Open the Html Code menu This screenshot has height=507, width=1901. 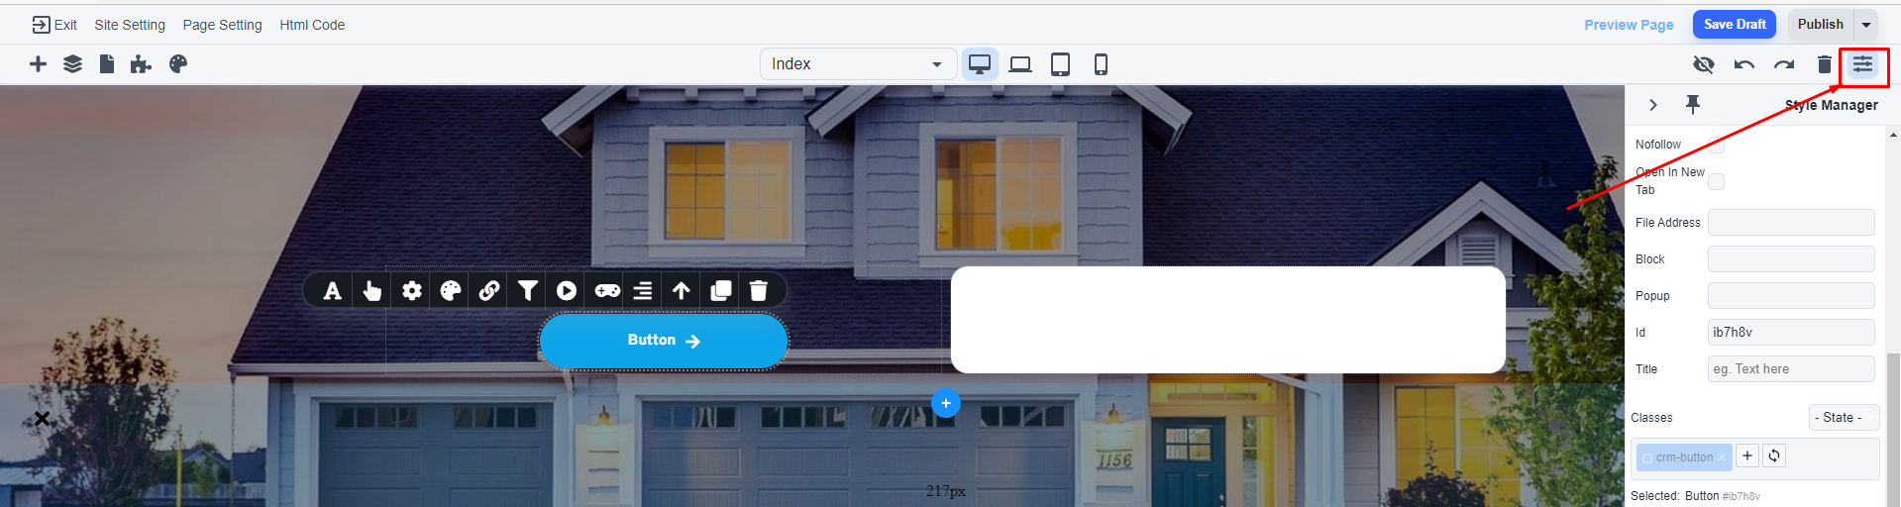coord(312,25)
